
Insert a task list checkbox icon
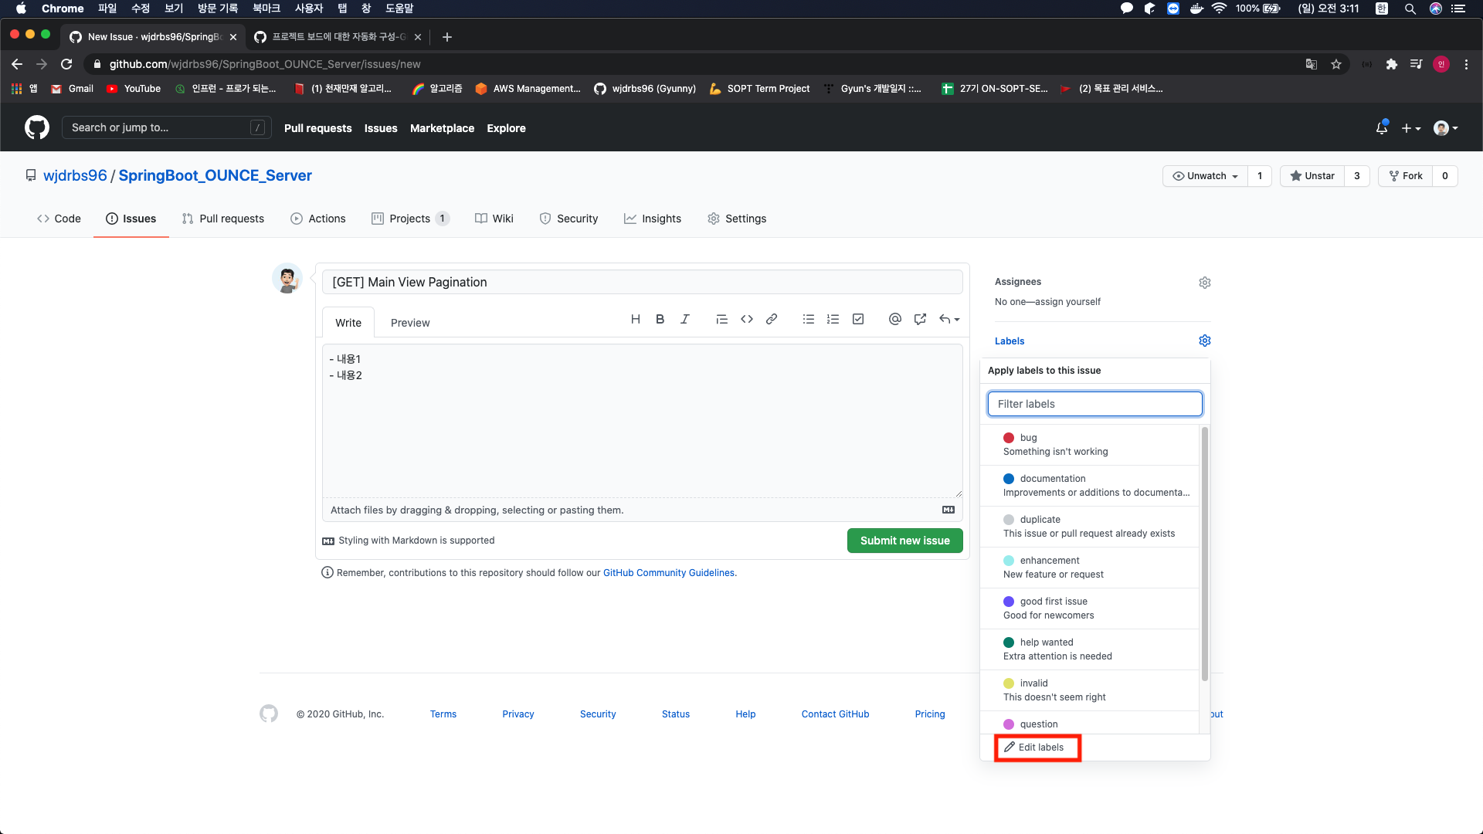click(x=857, y=319)
